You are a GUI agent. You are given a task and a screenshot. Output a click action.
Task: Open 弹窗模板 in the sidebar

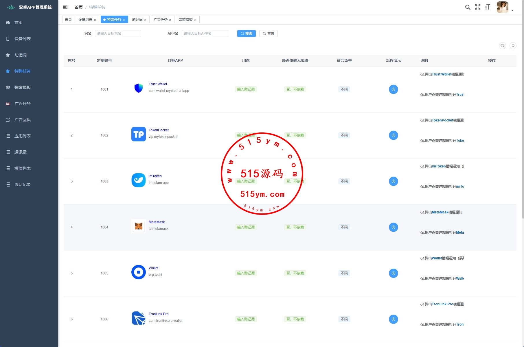point(29,87)
